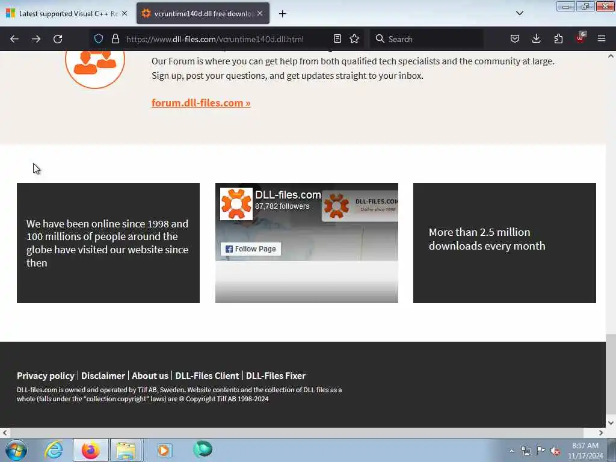Image resolution: width=616 pixels, height=462 pixels.
Task: Click the horizontal scrollbar right arrow
Action: tap(601, 433)
